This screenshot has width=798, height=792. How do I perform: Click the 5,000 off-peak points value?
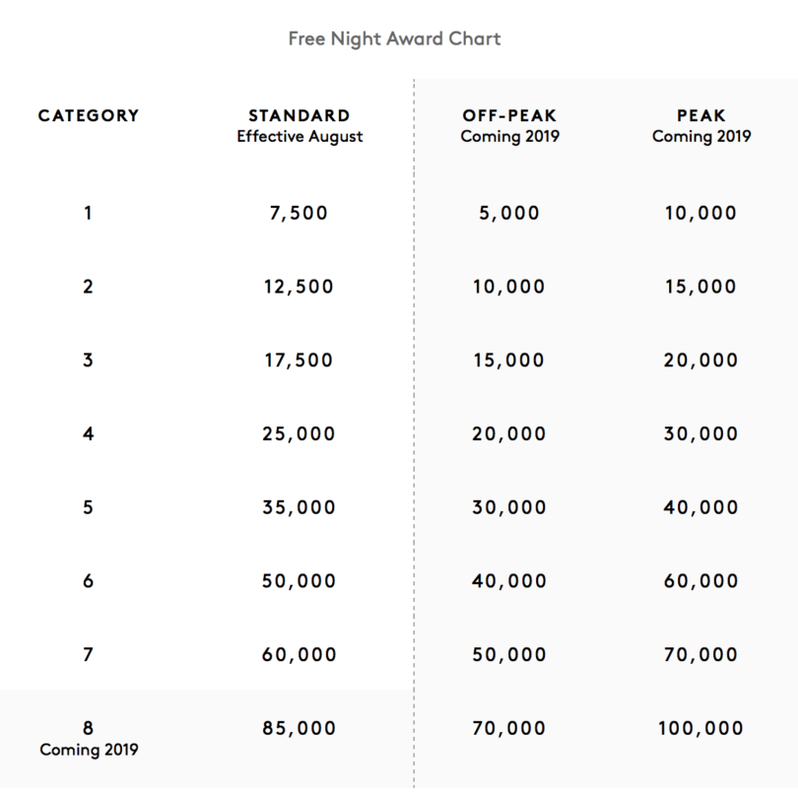click(509, 213)
